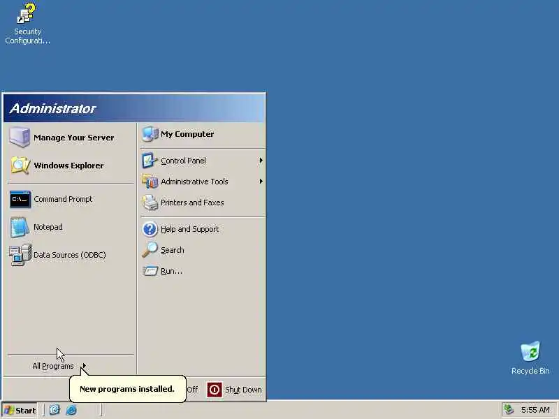The height and width of the screenshot is (419, 559).
Task: Choose the Data Sources (ODBC) text entry
Action: (x=70, y=255)
